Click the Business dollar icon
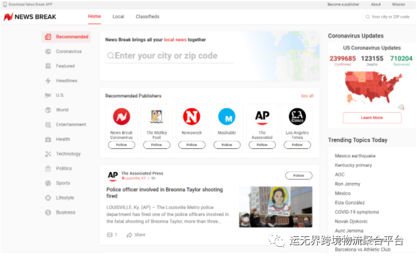This screenshot has width=417, height=259. [48, 212]
